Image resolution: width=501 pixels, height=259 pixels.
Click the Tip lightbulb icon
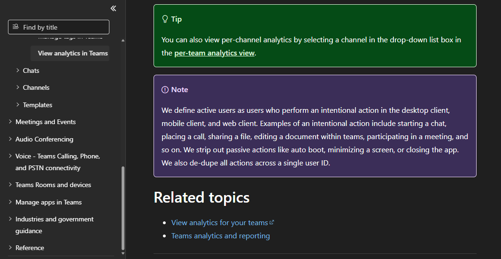point(165,19)
